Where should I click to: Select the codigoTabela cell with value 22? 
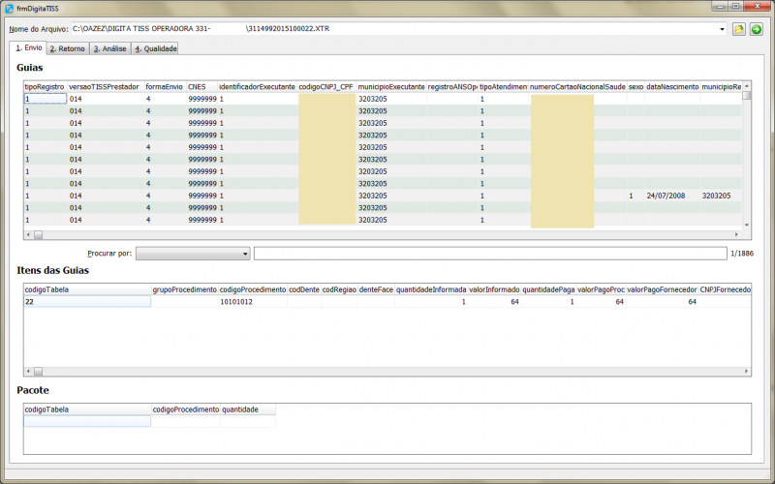pos(87,301)
